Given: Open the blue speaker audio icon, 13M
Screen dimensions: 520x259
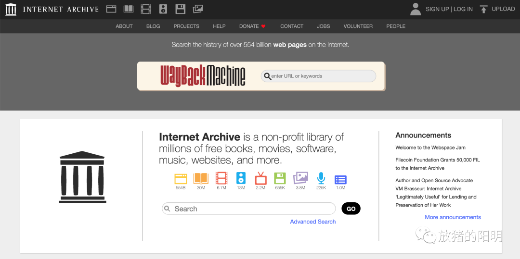Looking at the screenshot, I should click(x=241, y=178).
